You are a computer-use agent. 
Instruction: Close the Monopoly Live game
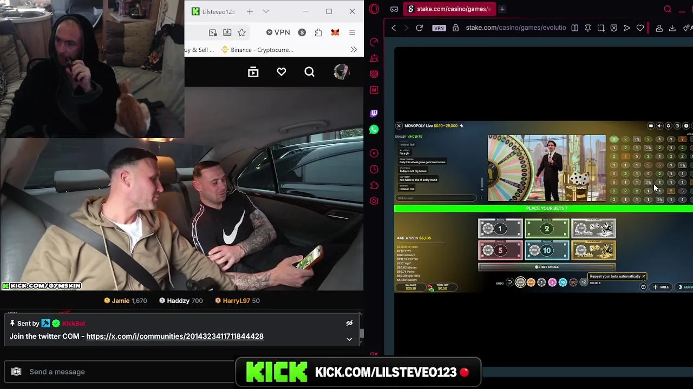[x=399, y=126]
